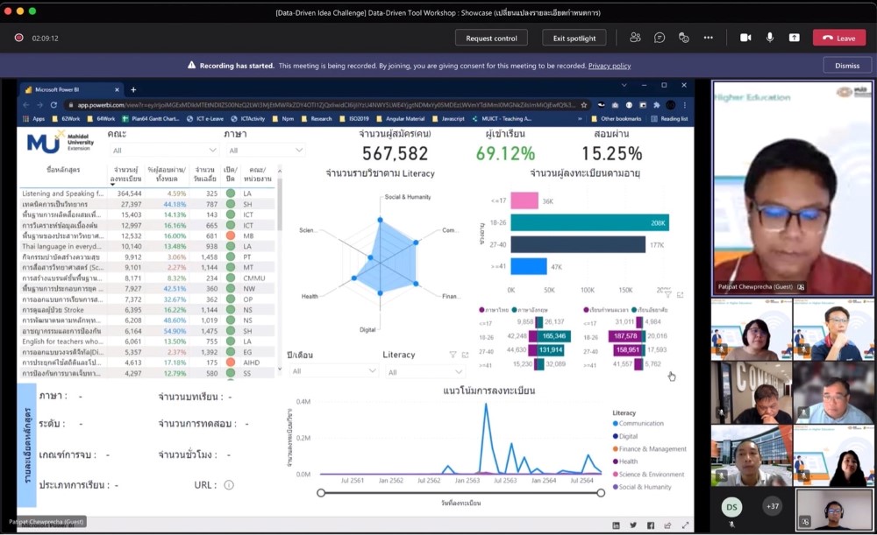
Task: Open the participants panel in Teams
Action: coord(635,38)
